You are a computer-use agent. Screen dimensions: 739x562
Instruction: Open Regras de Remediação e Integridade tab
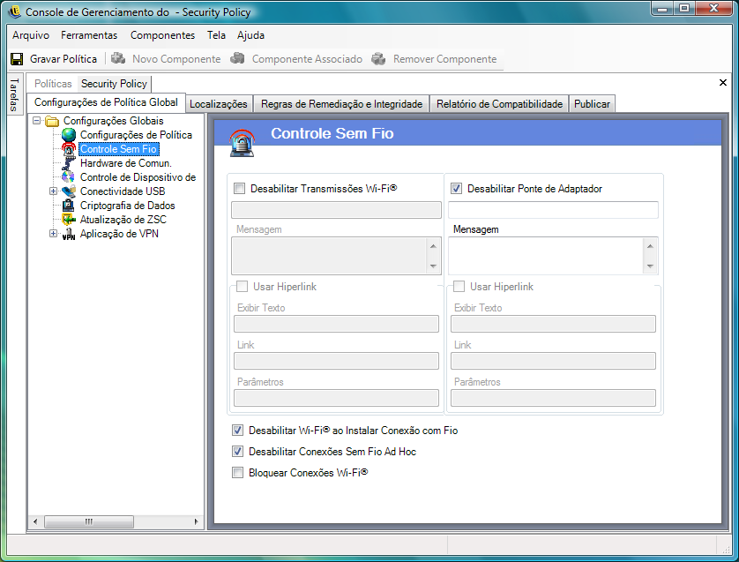coord(341,104)
